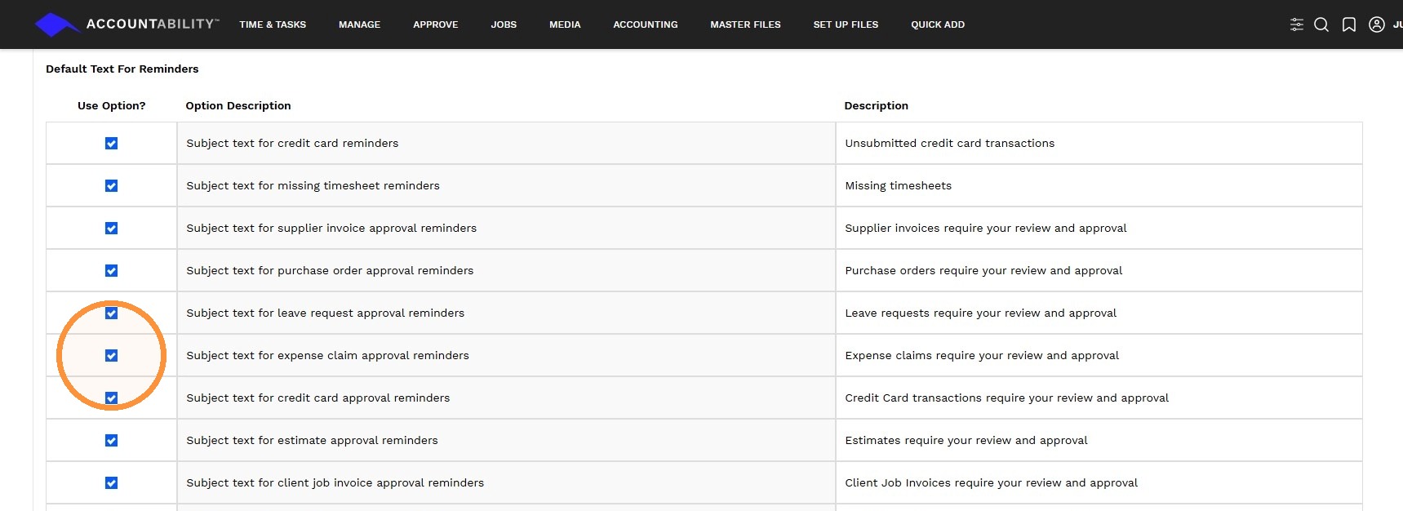Open the search magnifier icon
Image resolution: width=1403 pixels, height=511 pixels.
tap(1321, 24)
